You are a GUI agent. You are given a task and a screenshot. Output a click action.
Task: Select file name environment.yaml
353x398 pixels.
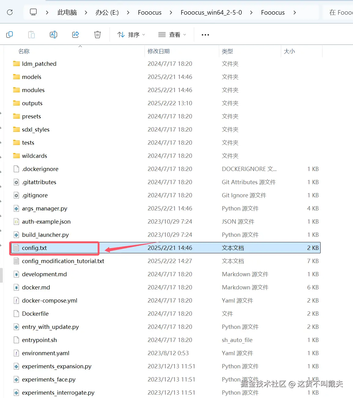(46, 353)
